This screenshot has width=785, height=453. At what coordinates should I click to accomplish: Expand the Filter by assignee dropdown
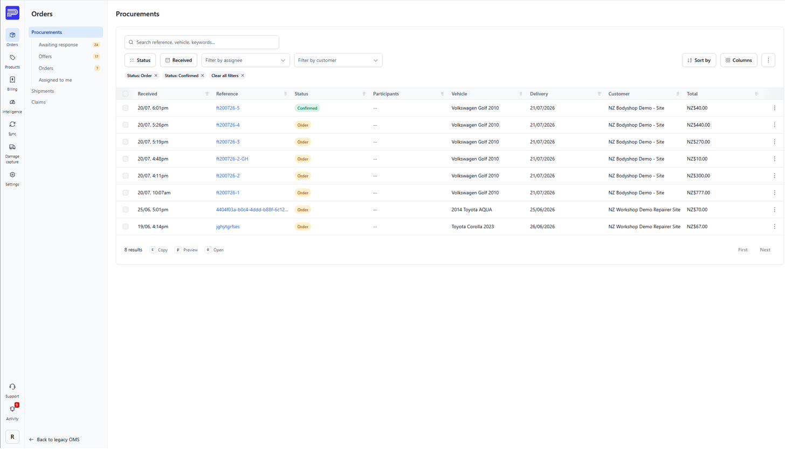click(245, 60)
